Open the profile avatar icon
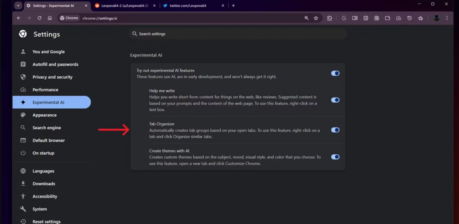Viewport: 459px width, 224px height. click(436, 18)
